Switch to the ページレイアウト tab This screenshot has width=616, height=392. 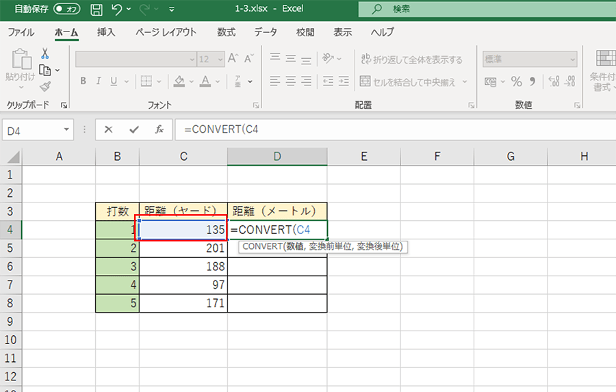166,32
